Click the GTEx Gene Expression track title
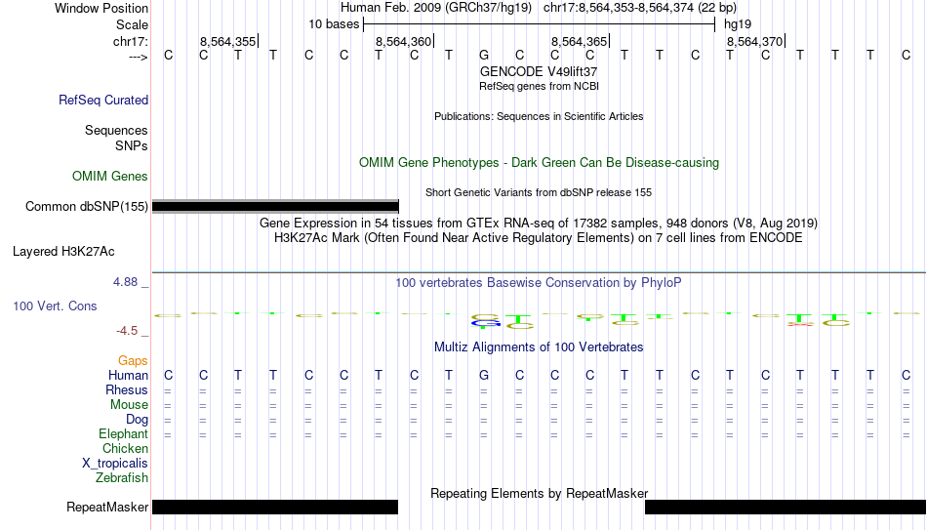The width and height of the screenshot is (927, 530). point(539,223)
